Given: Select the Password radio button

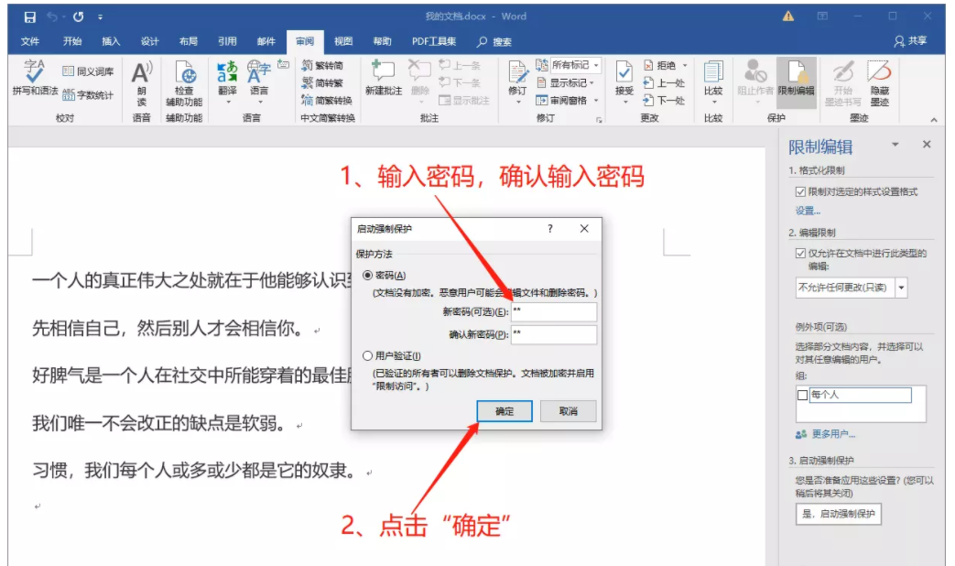Looking at the screenshot, I should coord(367,276).
